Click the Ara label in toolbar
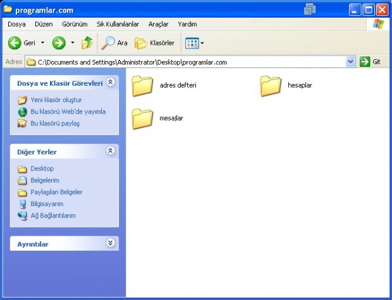 pyautogui.click(x=122, y=43)
